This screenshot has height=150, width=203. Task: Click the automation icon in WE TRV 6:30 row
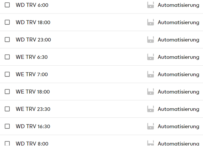tap(150, 57)
